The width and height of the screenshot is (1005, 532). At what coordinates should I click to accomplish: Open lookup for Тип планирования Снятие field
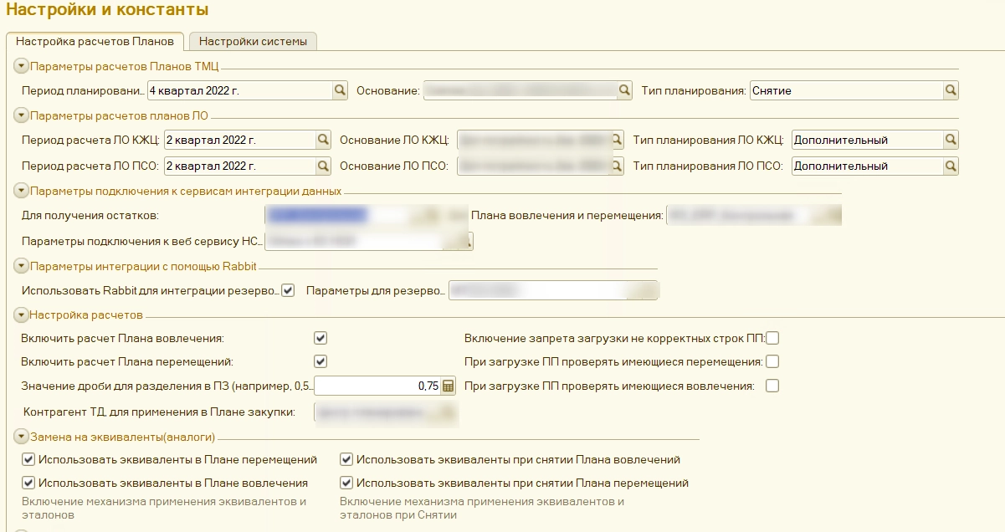(951, 90)
